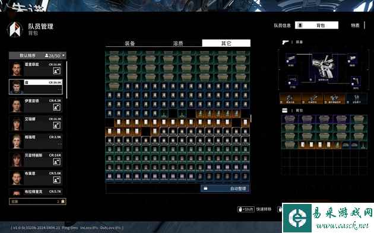Select the top-left weapon attachment slot

coord(291,60)
